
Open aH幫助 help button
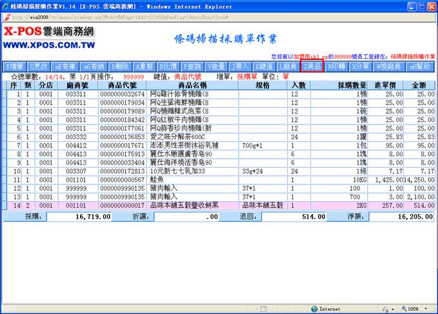420,66
